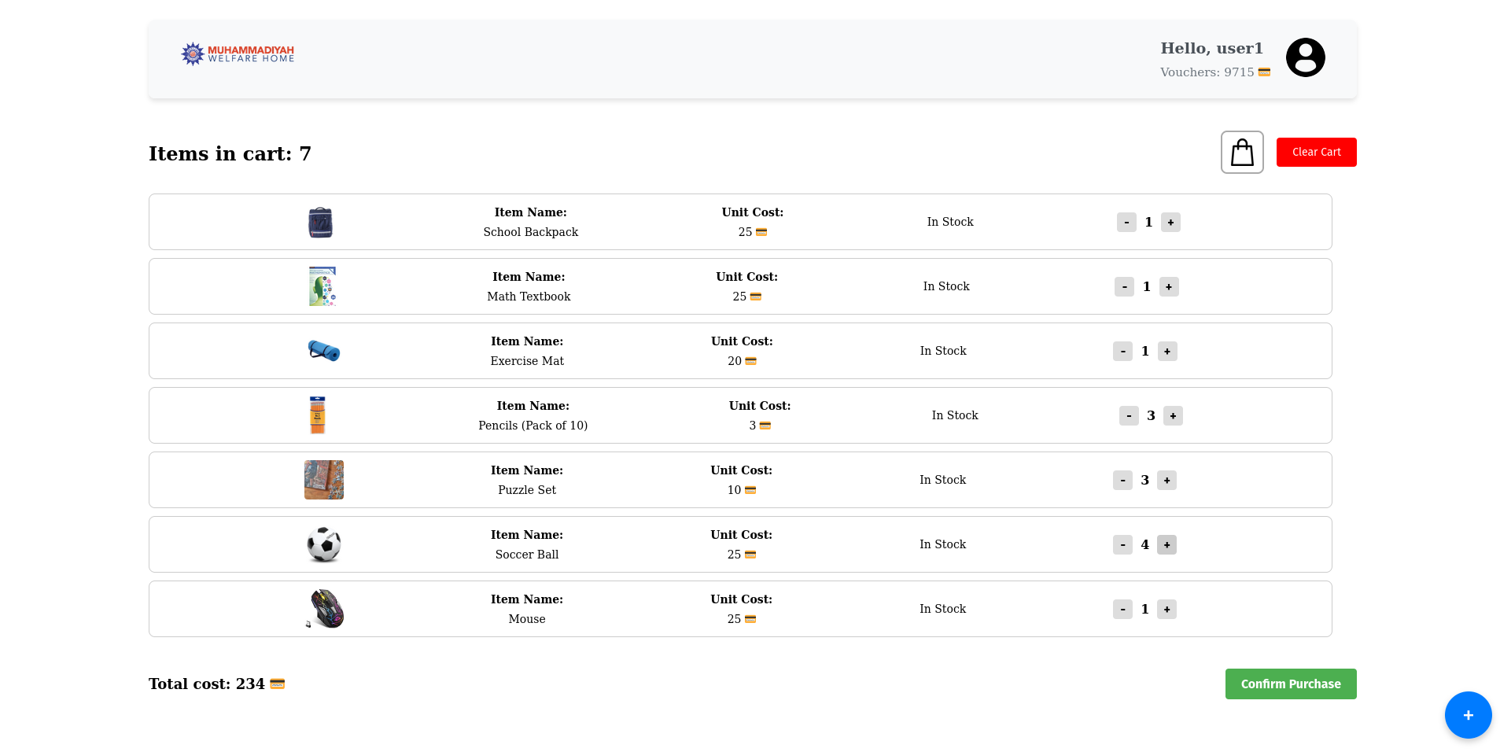Click the Mouse product image
The image size is (1500, 752).
(325, 609)
